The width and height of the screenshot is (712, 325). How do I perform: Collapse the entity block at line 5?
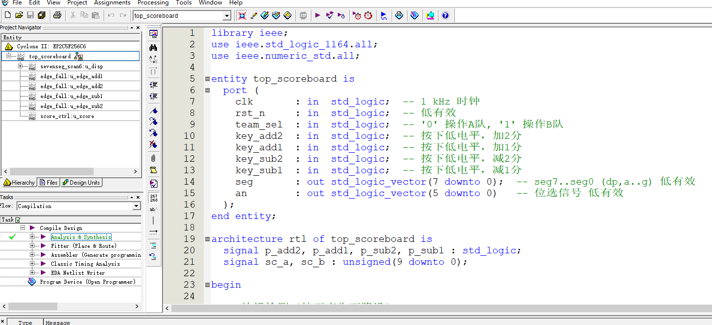pos(207,79)
